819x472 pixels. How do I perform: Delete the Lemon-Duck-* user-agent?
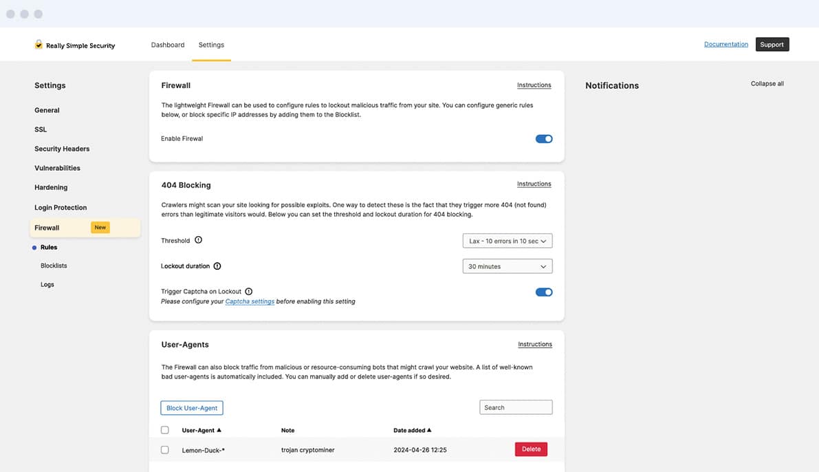point(531,449)
